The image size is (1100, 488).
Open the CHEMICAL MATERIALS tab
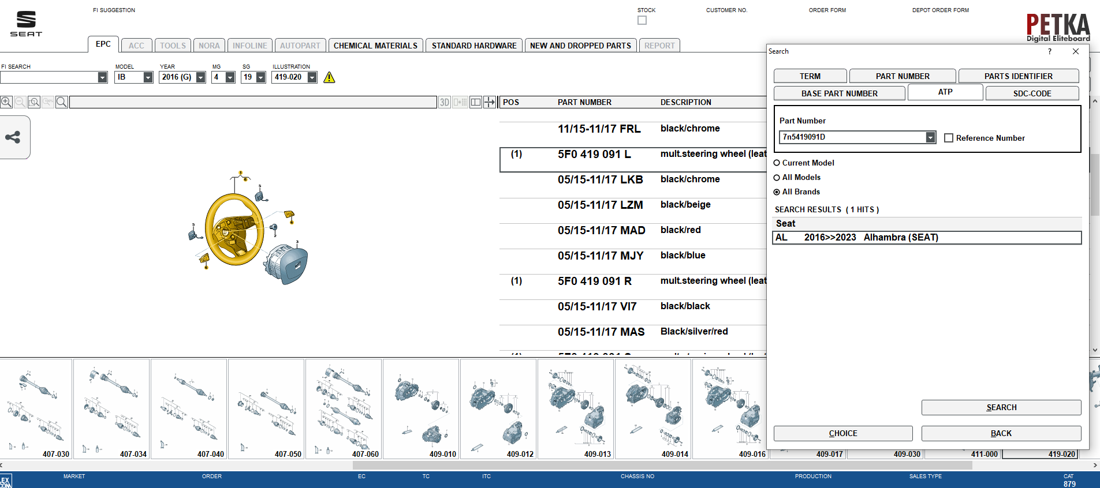pyautogui.click(x=375, y=46)
